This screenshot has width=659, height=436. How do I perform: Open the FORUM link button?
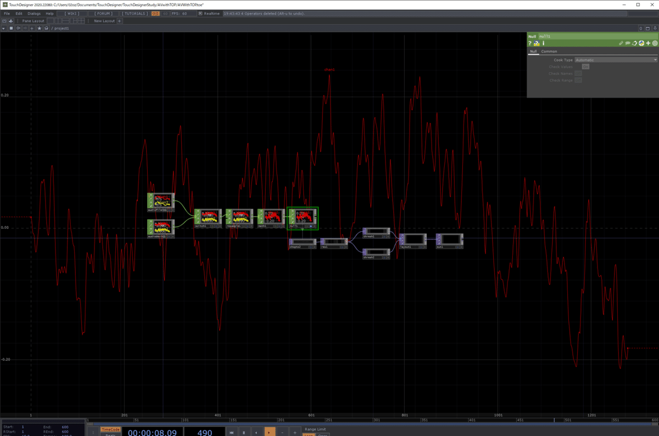coord(104,13)
